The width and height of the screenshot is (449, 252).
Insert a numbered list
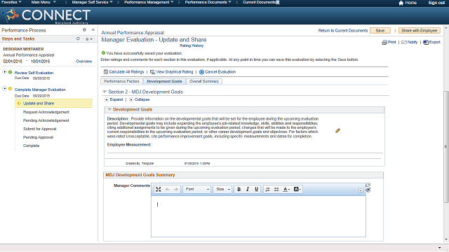click(x=267, y=189)
